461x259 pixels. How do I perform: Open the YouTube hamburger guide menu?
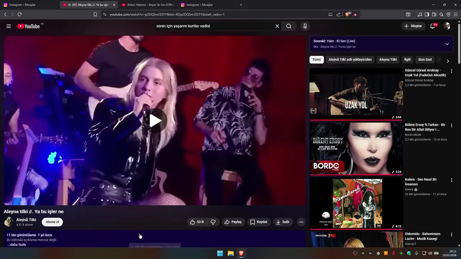(x=9, y=26)
